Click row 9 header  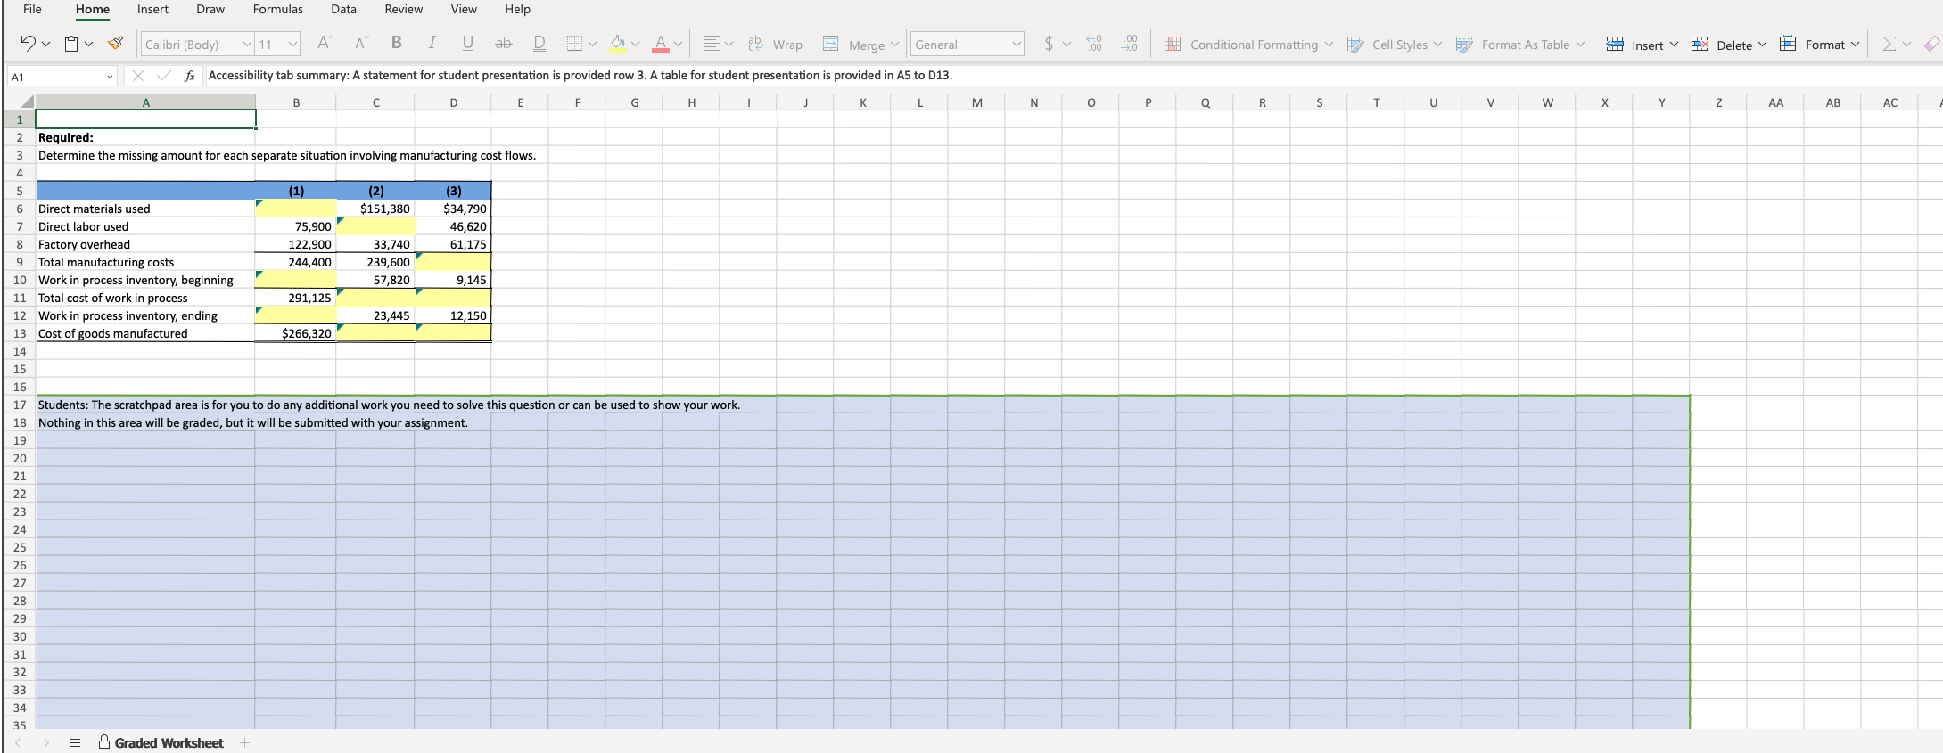[19, 262]
